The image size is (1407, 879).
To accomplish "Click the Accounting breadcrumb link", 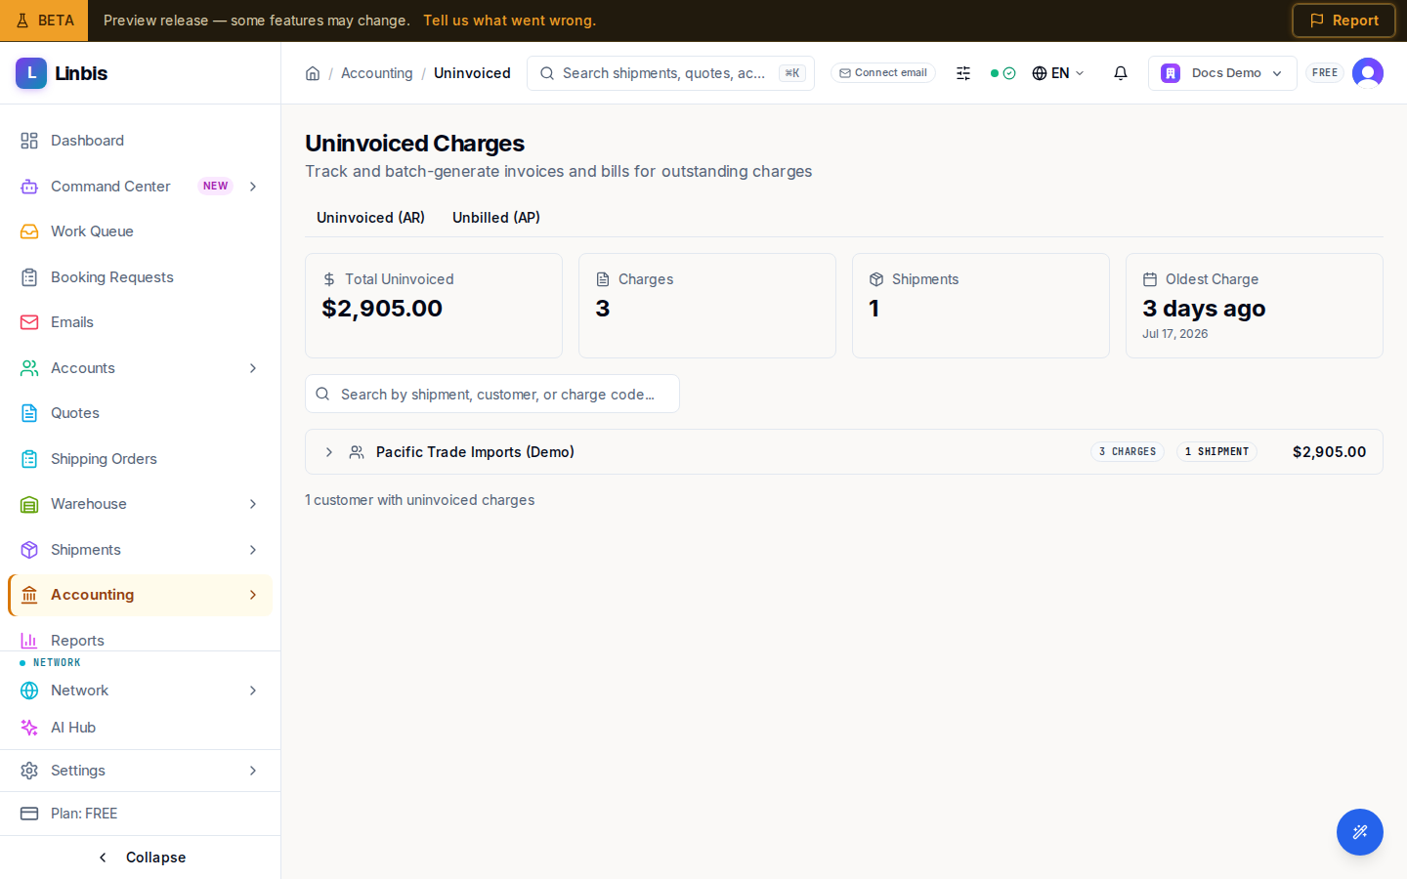I will 377,73.
